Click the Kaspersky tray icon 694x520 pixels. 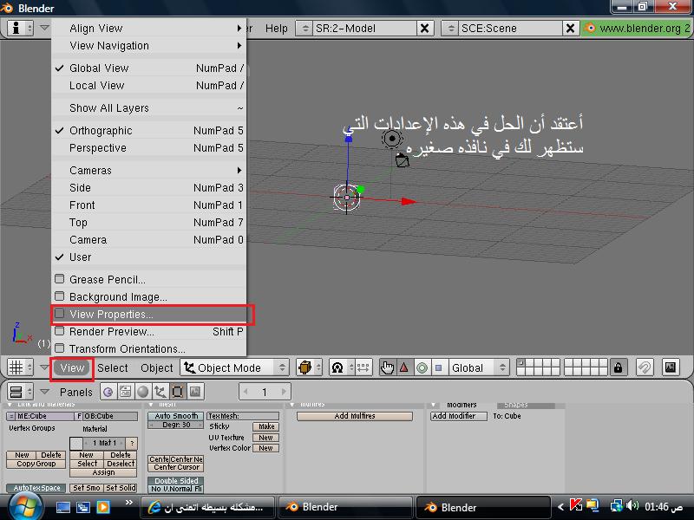pyautogui.click(x=575, y=505)
